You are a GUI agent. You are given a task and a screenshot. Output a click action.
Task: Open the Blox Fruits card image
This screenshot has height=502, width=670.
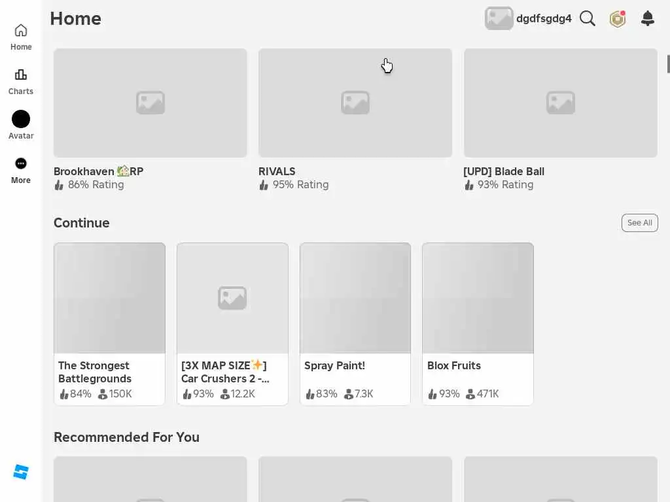pyautogui.click(x=478, y=298)
